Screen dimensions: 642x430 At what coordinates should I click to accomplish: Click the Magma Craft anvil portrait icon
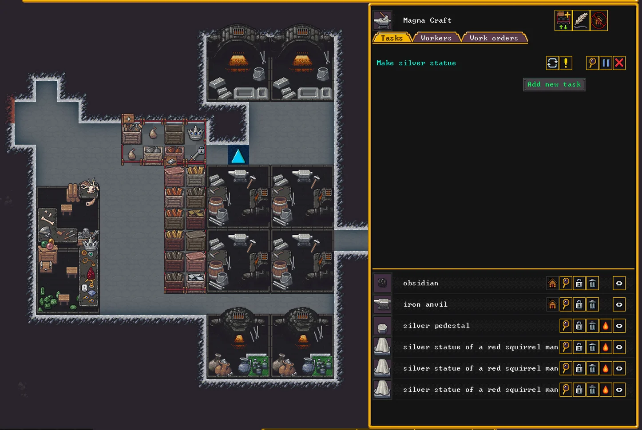382,20
